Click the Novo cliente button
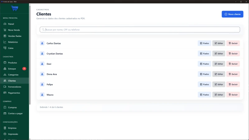Screen dimensions: 249x140 [232, 14]
